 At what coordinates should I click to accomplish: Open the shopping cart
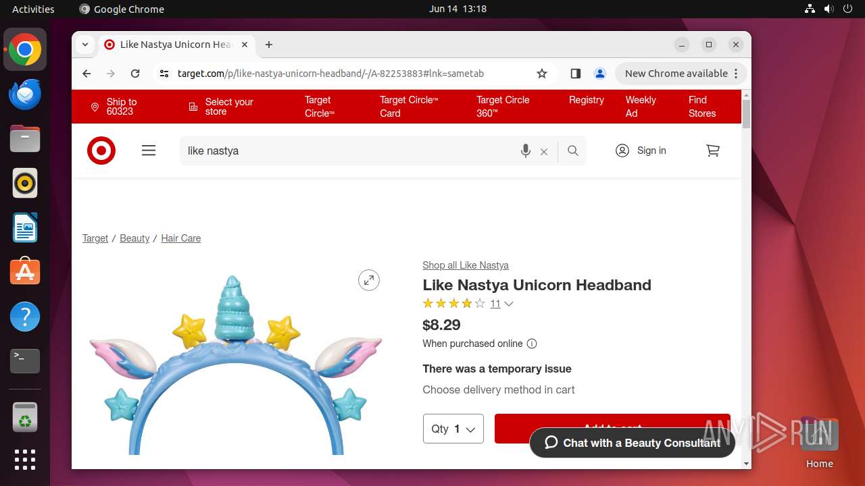[x=713, y=151]
